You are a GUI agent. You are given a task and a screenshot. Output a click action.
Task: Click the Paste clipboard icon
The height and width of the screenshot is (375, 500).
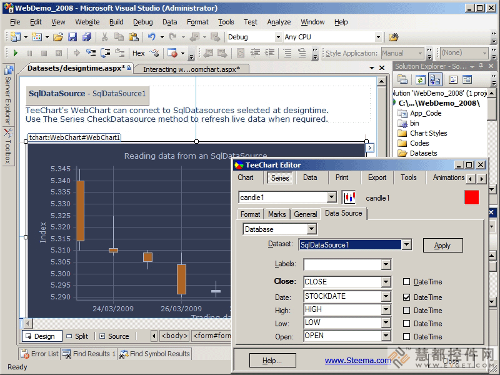pos(134,37)
